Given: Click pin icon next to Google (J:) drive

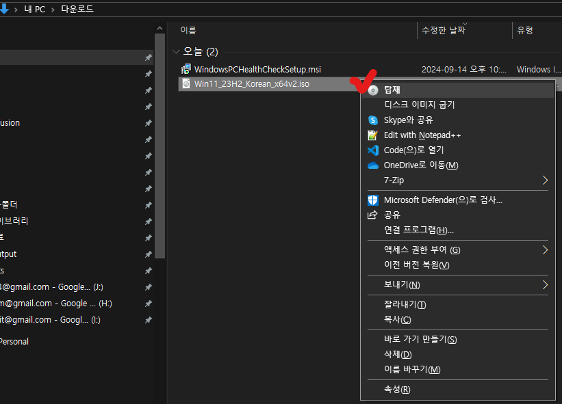Looking at the screenshot, I should (x=149, y=287).
